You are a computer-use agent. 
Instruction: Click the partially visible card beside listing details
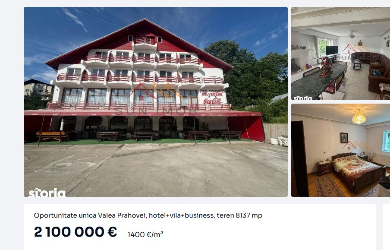pyautogui.click(x=386, y=227)
